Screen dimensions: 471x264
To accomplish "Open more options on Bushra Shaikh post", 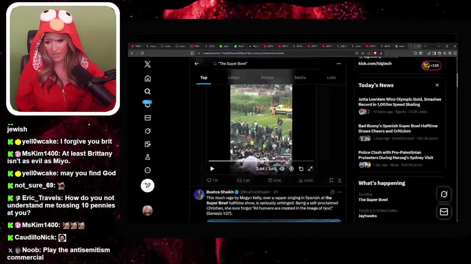I will click(x=340, y=192).
